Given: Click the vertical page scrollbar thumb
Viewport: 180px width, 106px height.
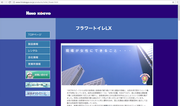Looking at the screenshot, I should click(x=179, y=13).
